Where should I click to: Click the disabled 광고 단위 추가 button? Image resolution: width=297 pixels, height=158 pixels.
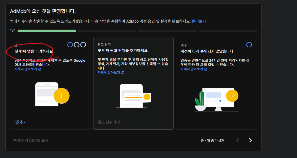click(109, 122)
